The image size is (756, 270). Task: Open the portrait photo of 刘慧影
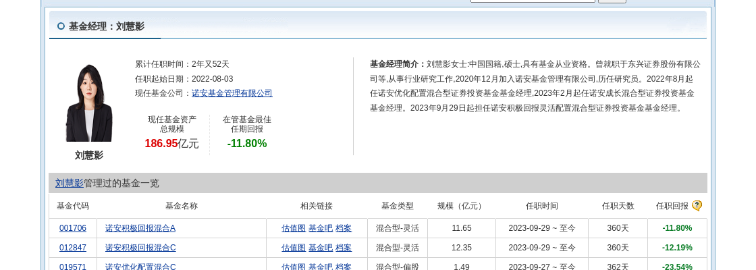point(89,103)
